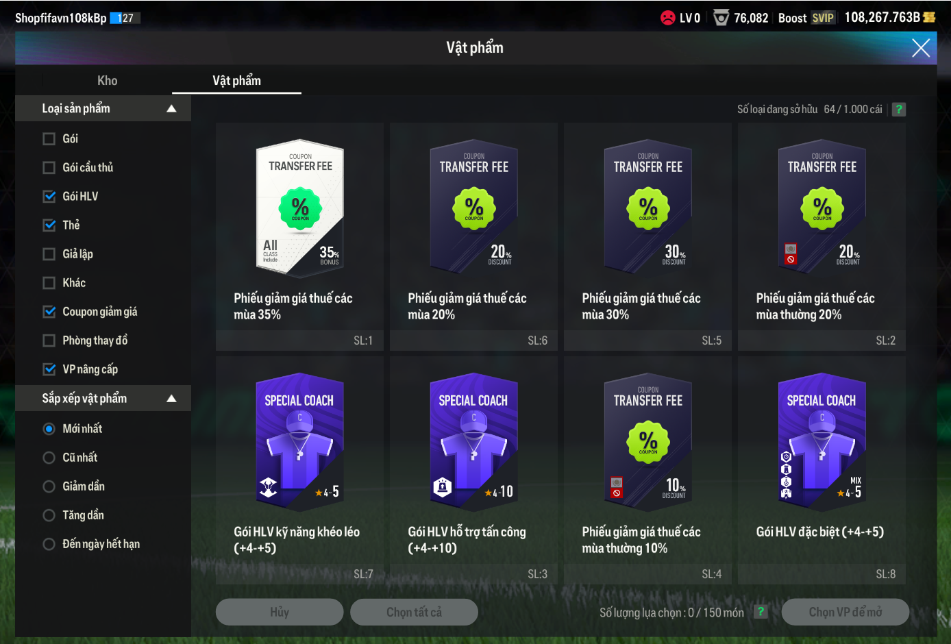The image size is (951, 644).
Task: Collapse the Sắp xếp vật phẩm section
Action: coord(171,399)
